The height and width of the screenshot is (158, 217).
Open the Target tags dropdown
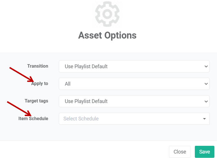[x=134, y=101]
